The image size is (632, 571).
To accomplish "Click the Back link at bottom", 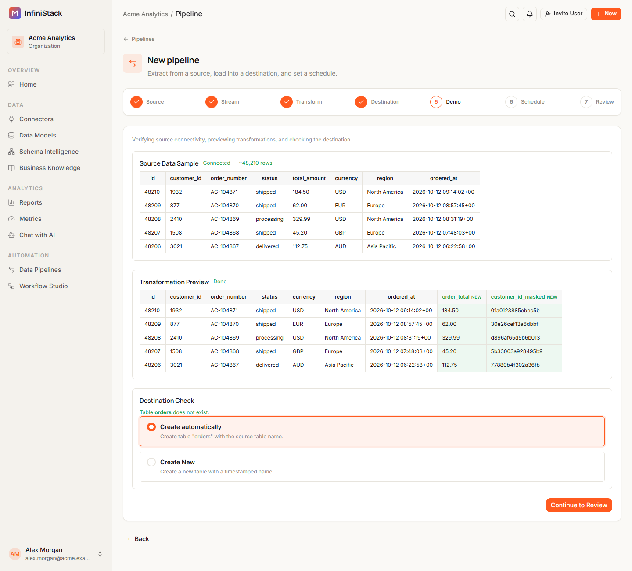I will click(138, 539).
